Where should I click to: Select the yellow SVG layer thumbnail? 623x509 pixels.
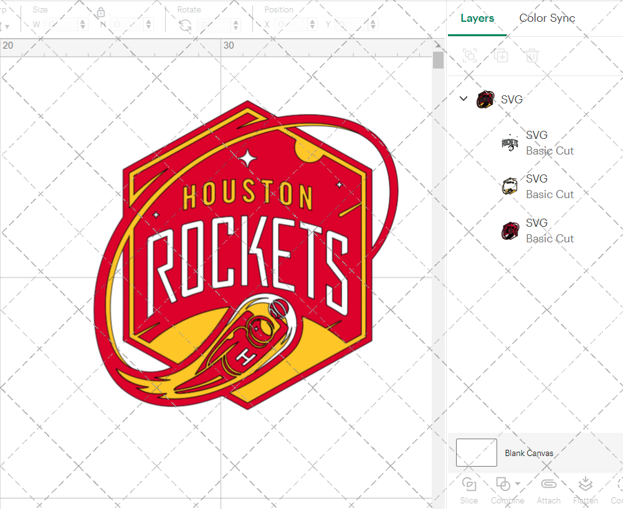click(510, 186)
